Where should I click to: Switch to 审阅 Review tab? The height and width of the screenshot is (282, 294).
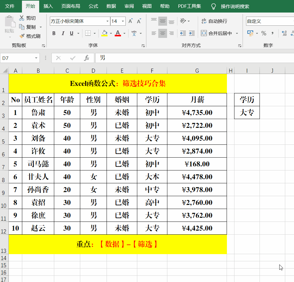point(129,6)
